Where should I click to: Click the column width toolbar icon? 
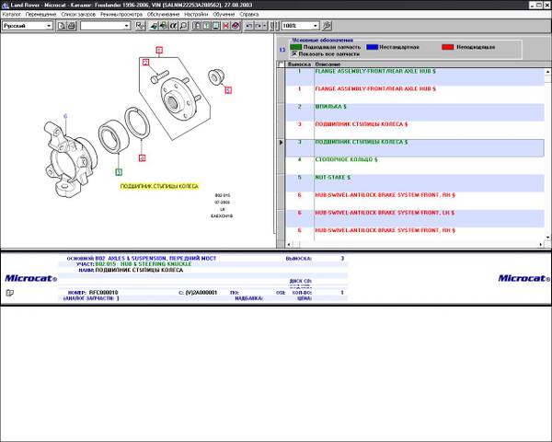[x=275, y=26]
